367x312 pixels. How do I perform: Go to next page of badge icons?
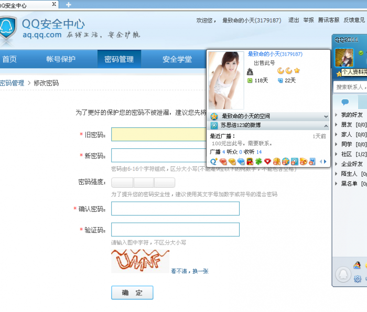(x=325, y=162)
